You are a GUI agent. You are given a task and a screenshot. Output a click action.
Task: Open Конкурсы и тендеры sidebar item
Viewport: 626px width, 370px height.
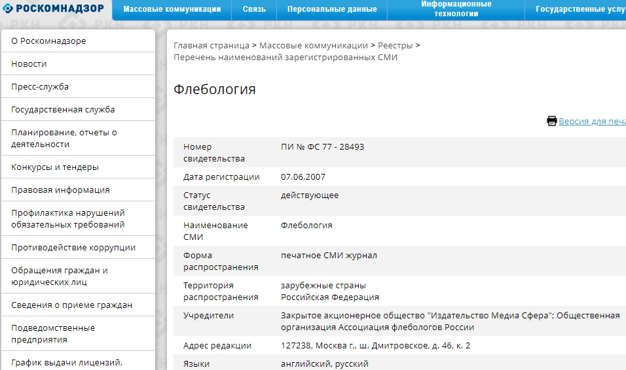[x=79, y=167]
